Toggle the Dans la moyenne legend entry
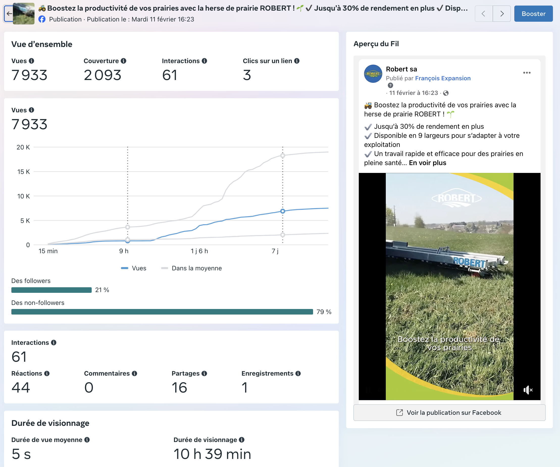The width and height of the screenshot is (560, 467). pos(191,268)
